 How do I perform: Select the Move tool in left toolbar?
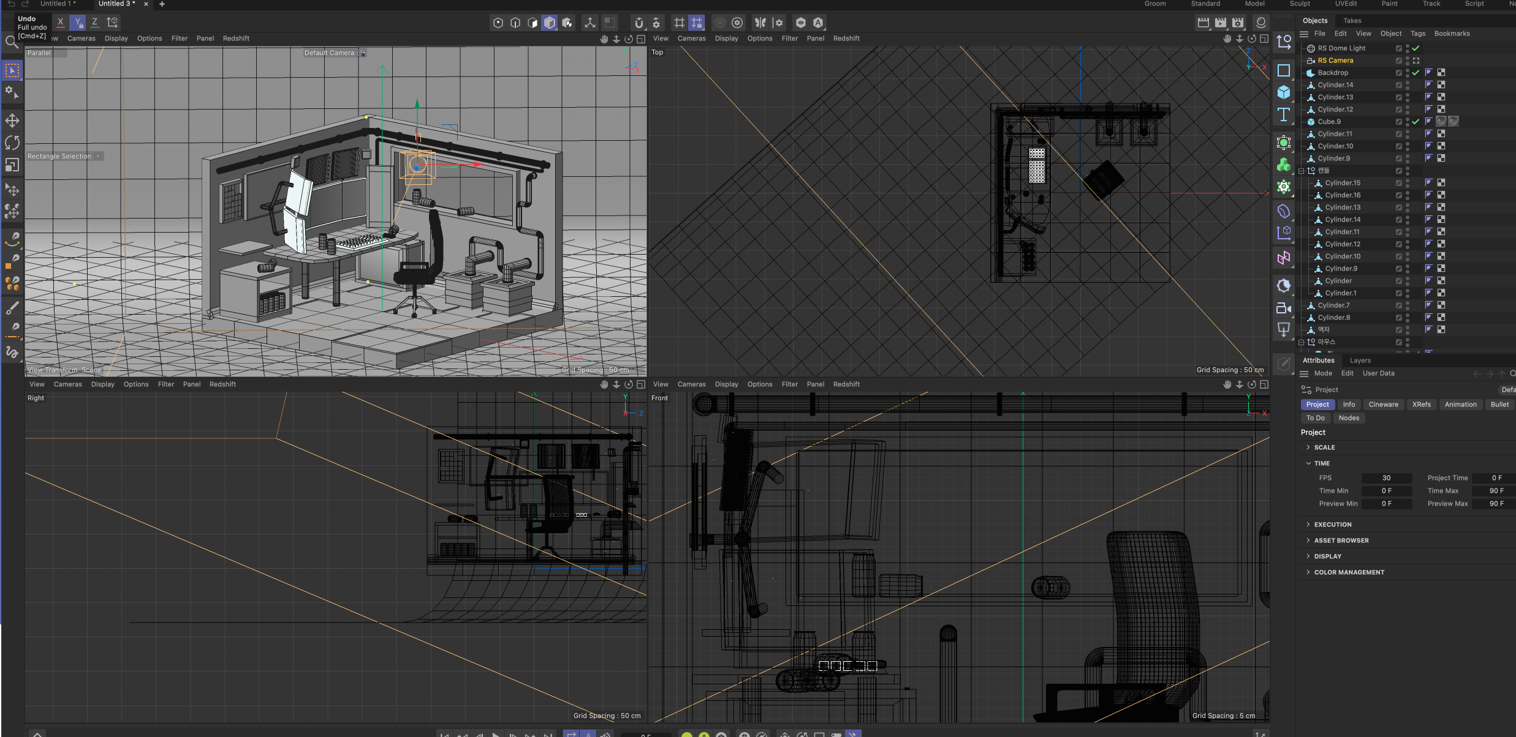pos(12,121)
